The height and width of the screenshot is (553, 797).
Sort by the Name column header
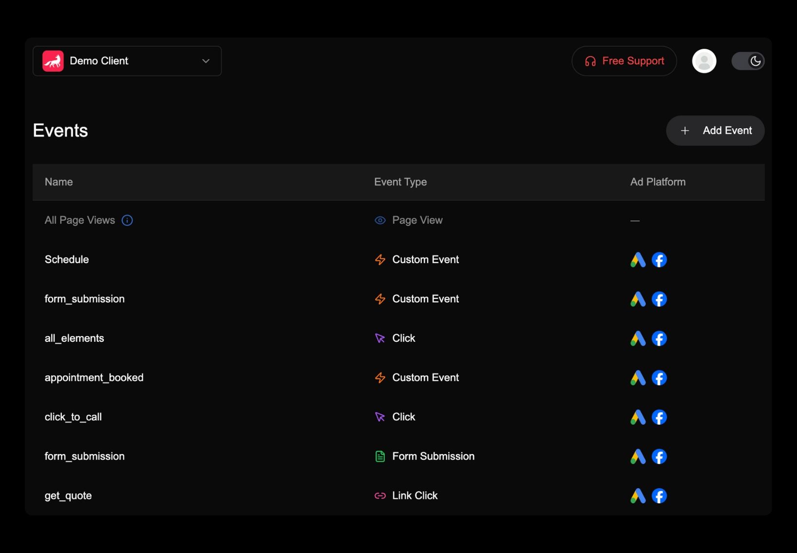[59, 182]
